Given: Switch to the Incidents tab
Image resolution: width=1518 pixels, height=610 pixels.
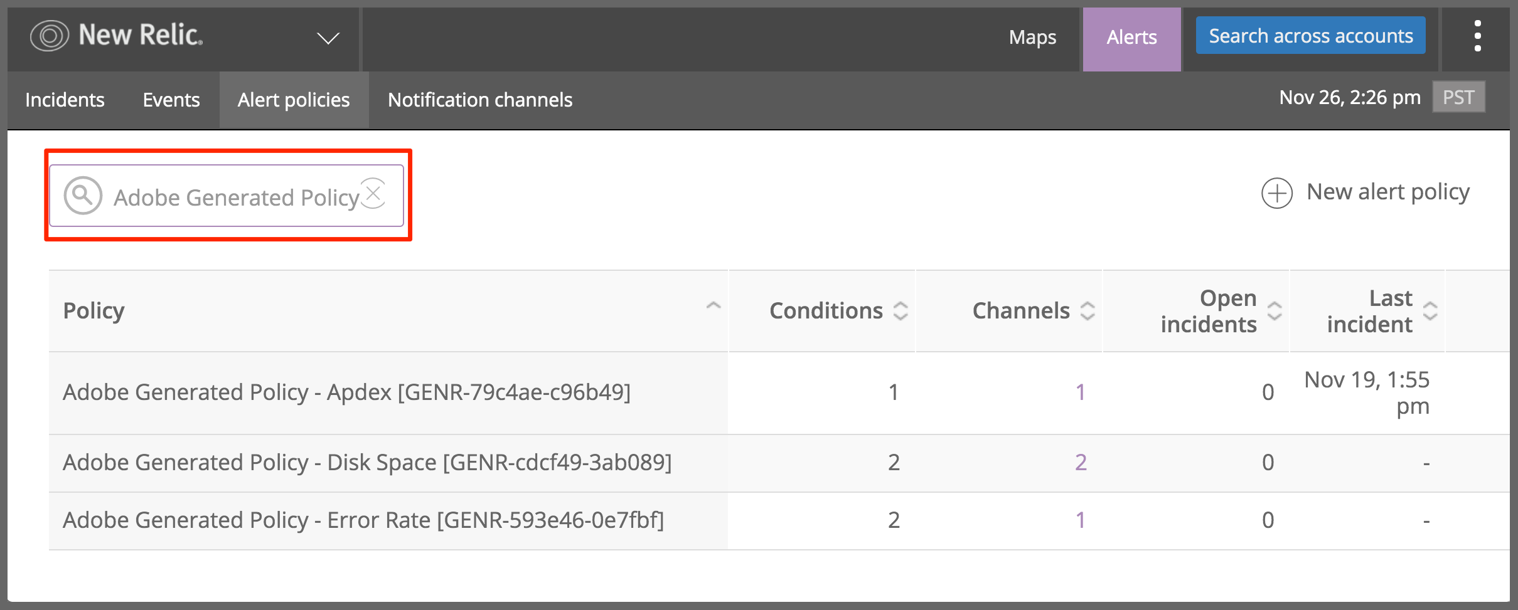Looking at the screenshot, I should [65, 100].
